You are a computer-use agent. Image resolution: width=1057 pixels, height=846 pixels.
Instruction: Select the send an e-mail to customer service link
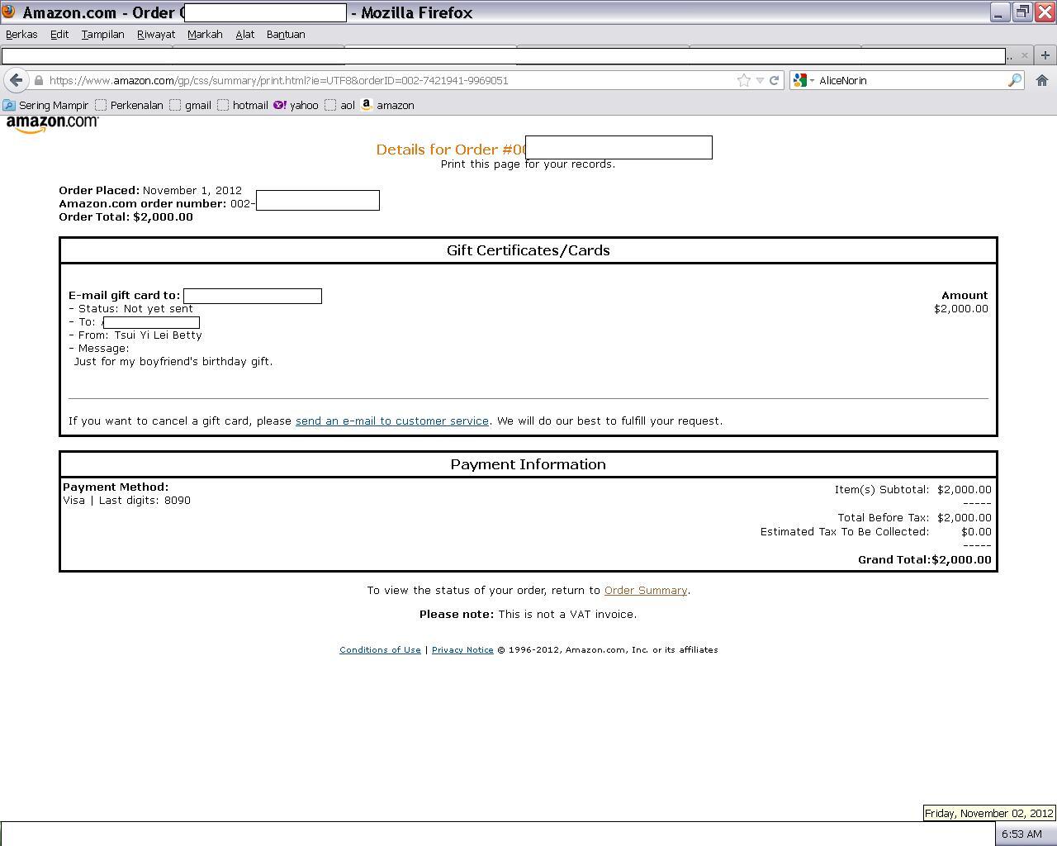click(x=391, y=421)
